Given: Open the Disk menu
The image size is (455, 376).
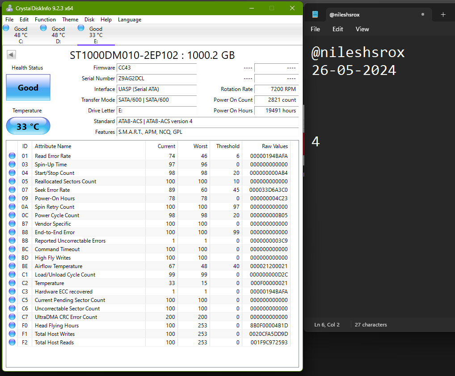Looking at the screenshot, I should (x=89, y=20).
